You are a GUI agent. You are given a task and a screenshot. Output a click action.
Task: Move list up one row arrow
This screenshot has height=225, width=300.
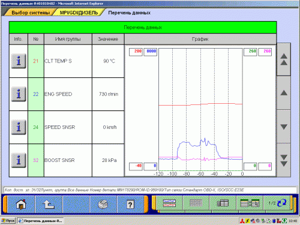pyautogui.click(x=284, y=93)
